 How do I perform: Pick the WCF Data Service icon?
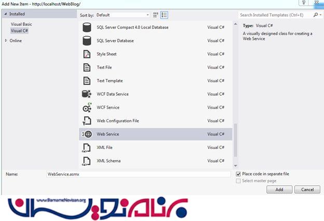tap(87, 94)
